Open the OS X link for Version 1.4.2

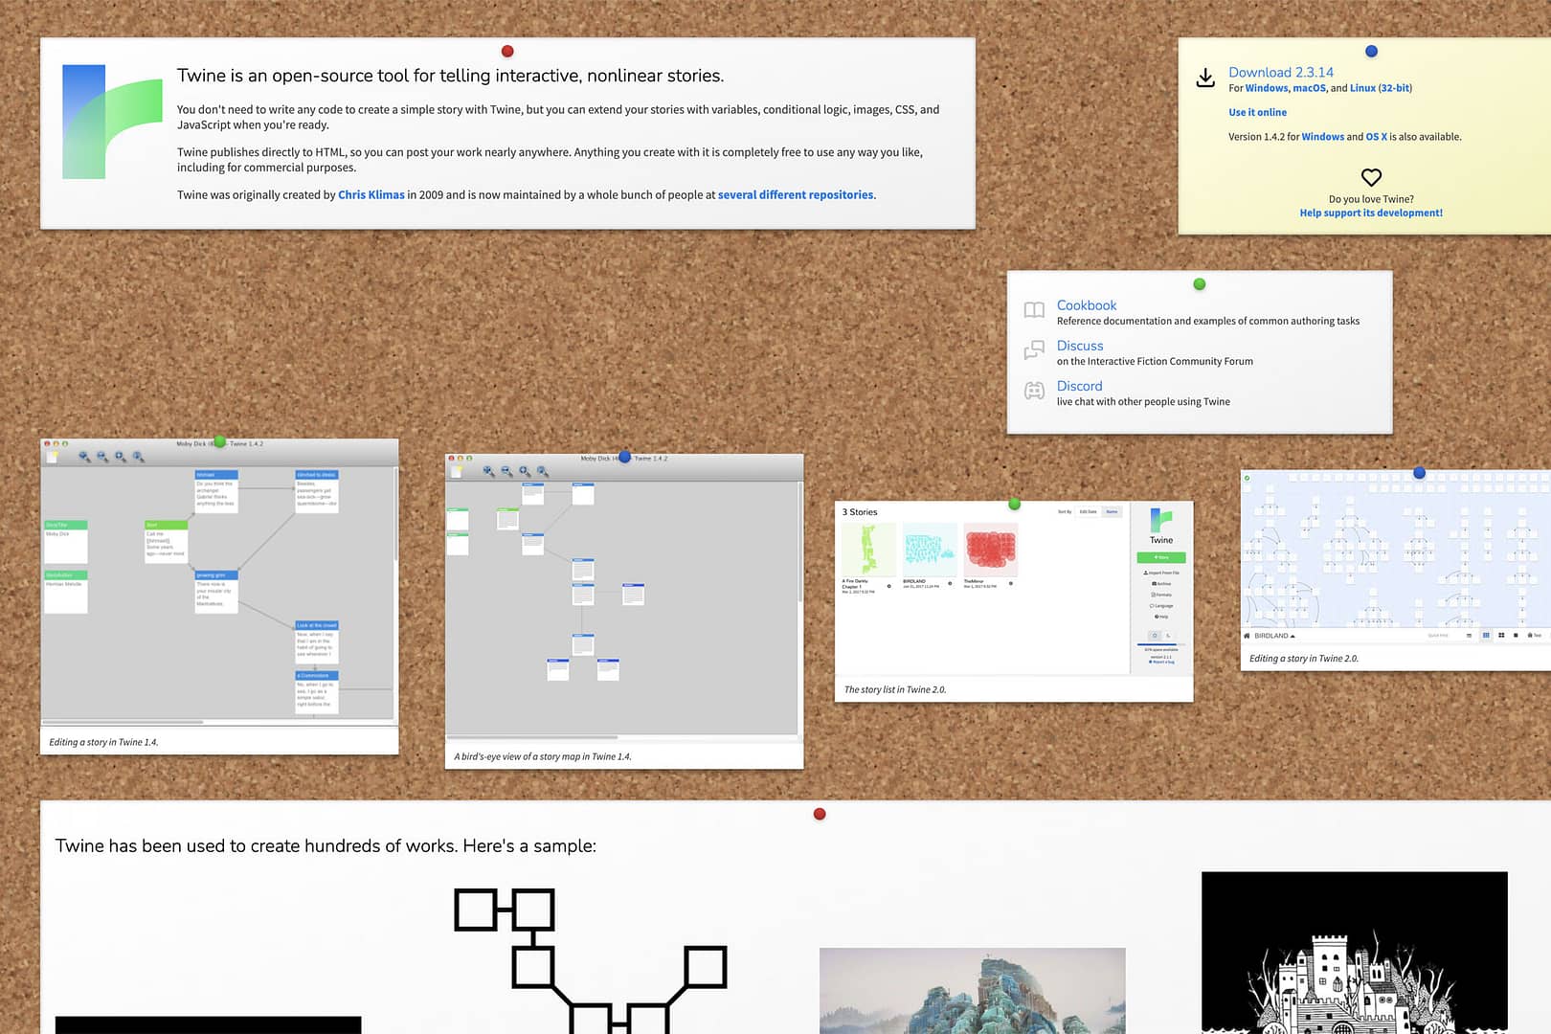[1376, 137]
